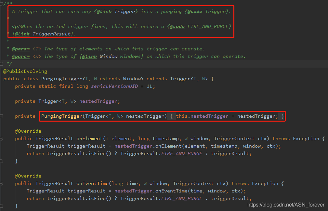This screenshot has width=328, height=211.
Task: Expand folded opening brace placeholder in constructor line
Action: coord(171,116)
